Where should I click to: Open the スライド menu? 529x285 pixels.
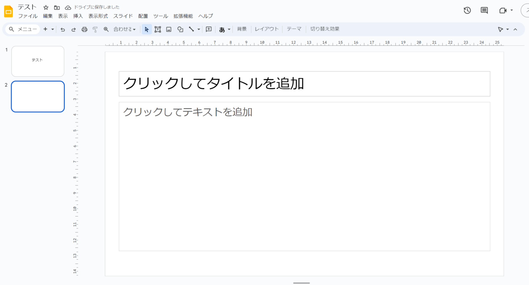(123, 16)
